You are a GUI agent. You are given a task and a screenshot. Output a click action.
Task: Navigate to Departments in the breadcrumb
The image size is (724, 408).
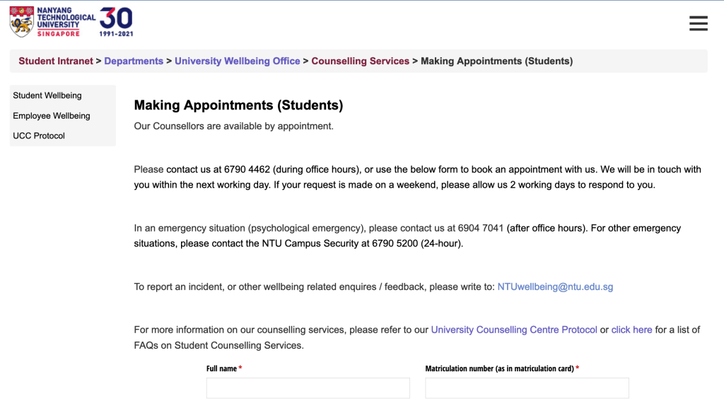pos(134,61)
